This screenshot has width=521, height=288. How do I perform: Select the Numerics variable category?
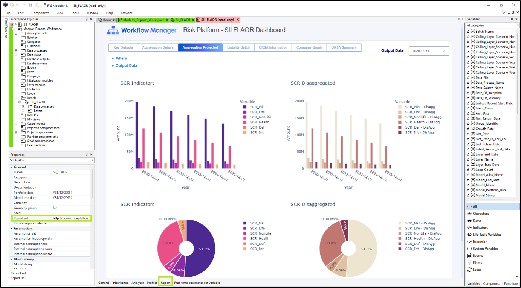(x=492, y=241)
